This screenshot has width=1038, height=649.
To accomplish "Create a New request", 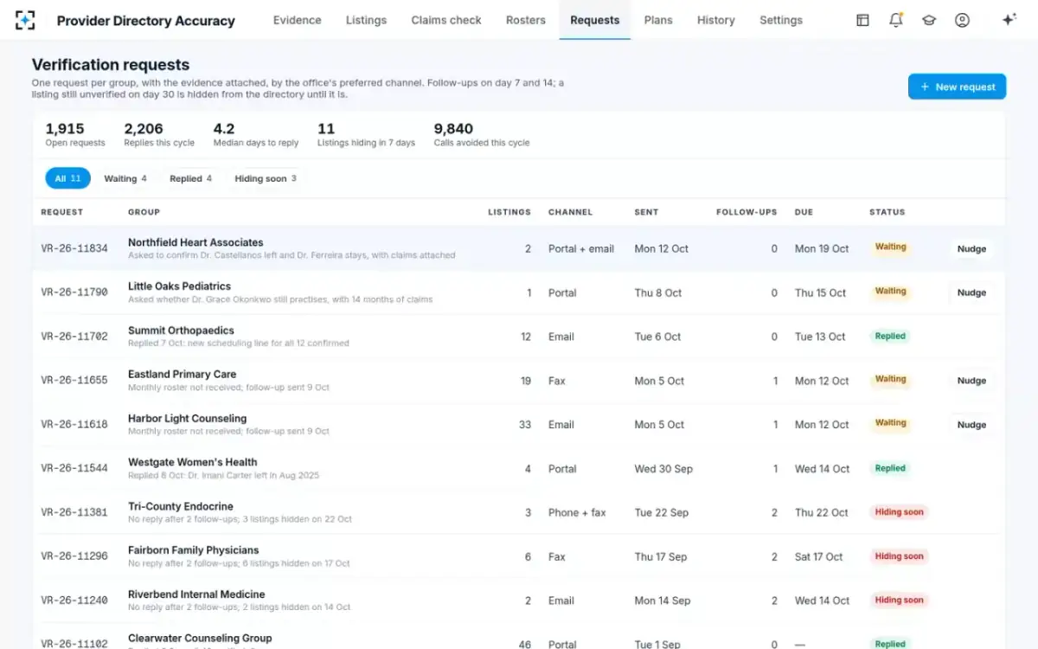I will (957, 87).
